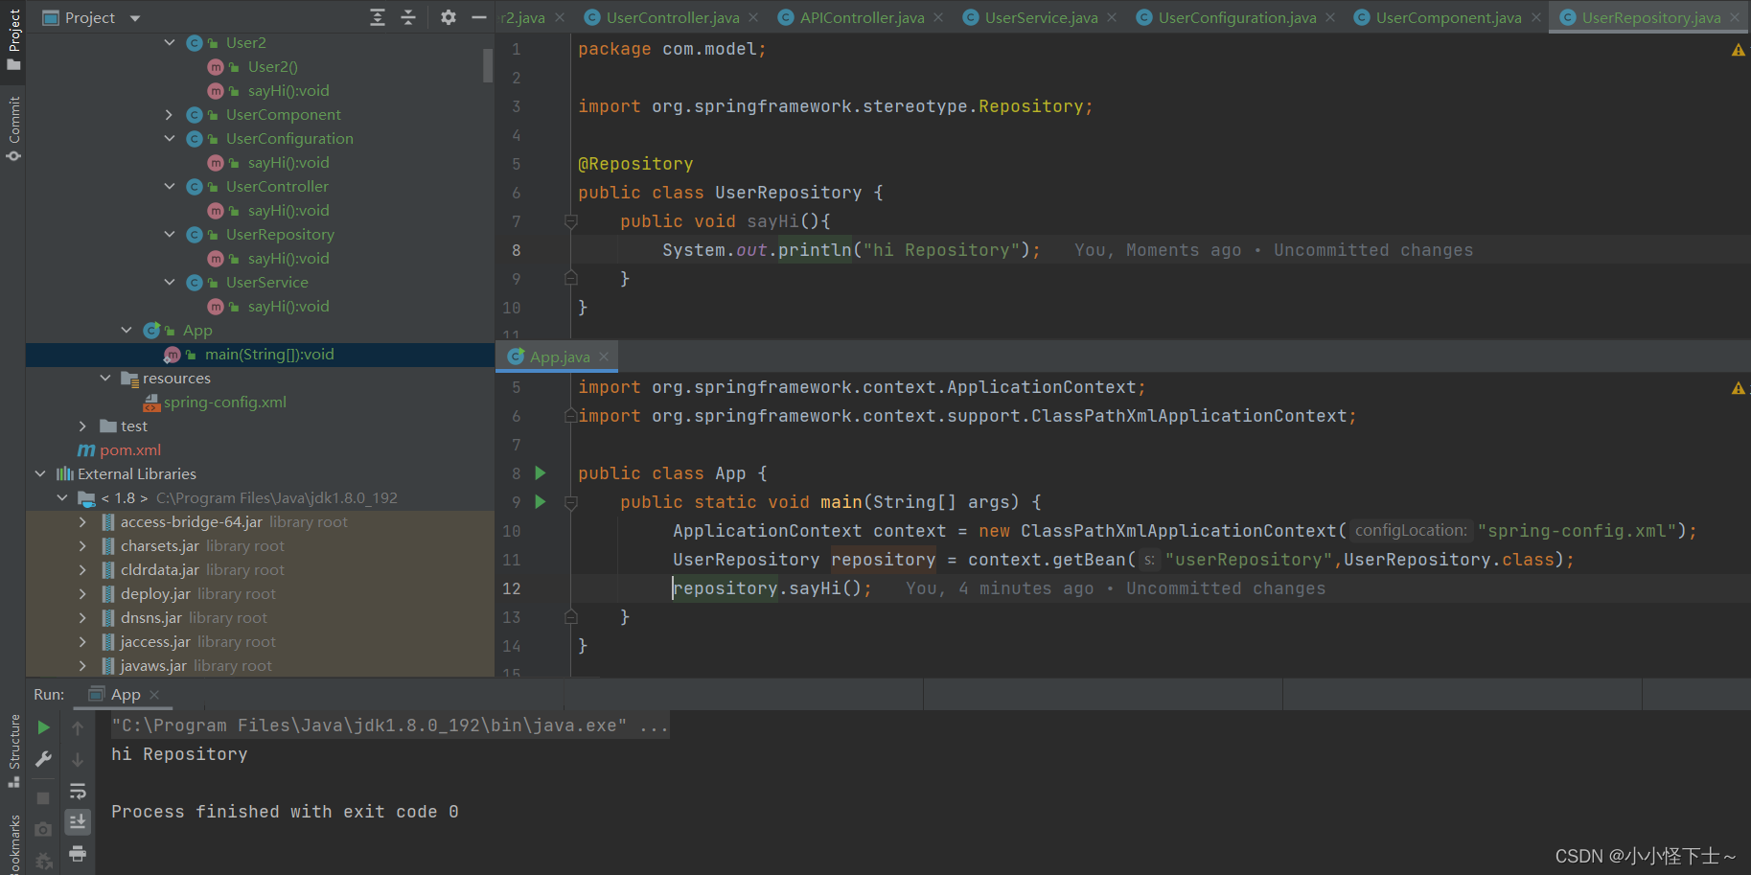
Task: Expand UserComponent class node
Action: coord(170,114)
